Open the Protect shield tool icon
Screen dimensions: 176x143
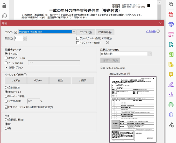tap(171, 115)
